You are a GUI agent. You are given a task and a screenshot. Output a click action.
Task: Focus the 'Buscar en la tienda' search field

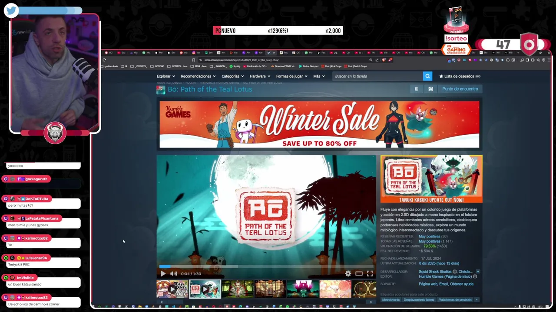pos(377,76)
